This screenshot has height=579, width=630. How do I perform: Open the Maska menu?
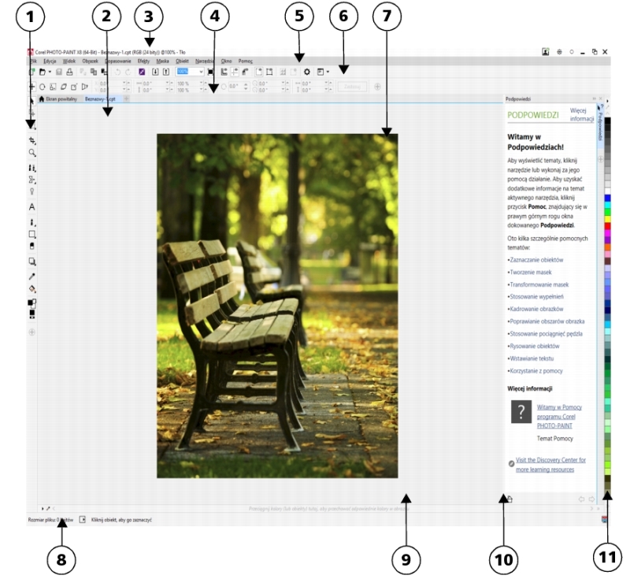coord(163,60)
